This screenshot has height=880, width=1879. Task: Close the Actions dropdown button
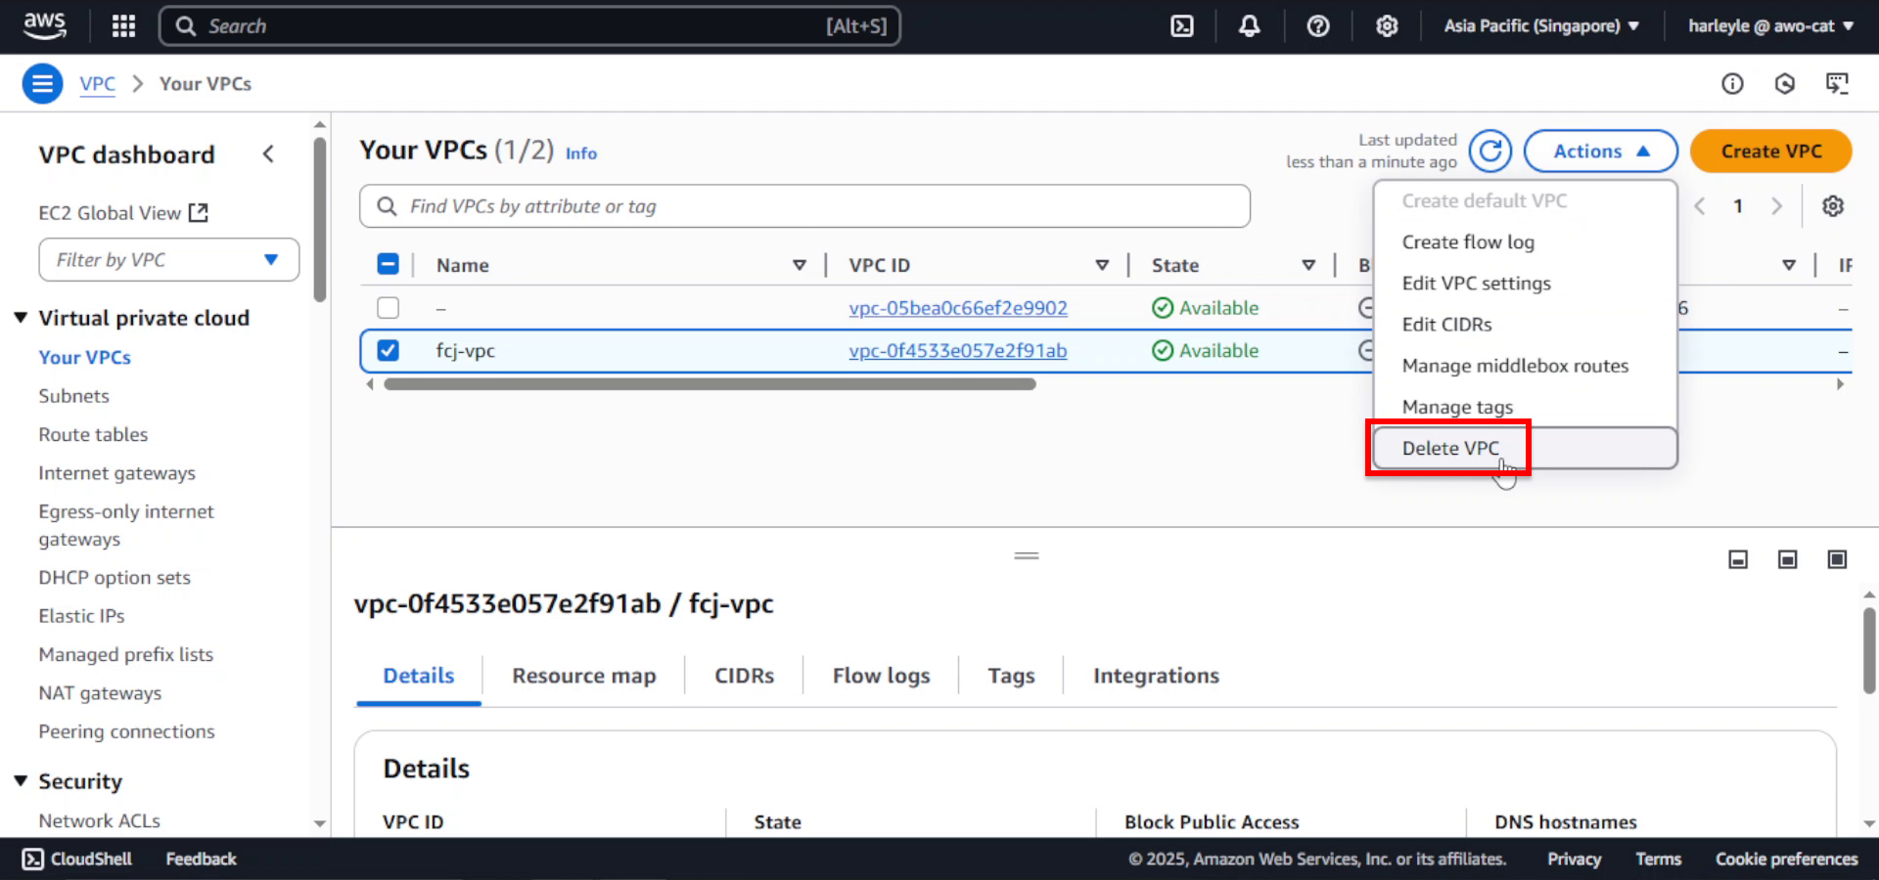(x=1601, y=152)
